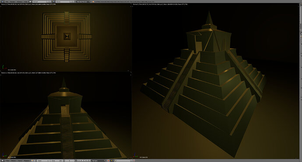302x162 pixels.
Task: Jump to the first frame
Action: pyautogui.click(x=78, y=160)
